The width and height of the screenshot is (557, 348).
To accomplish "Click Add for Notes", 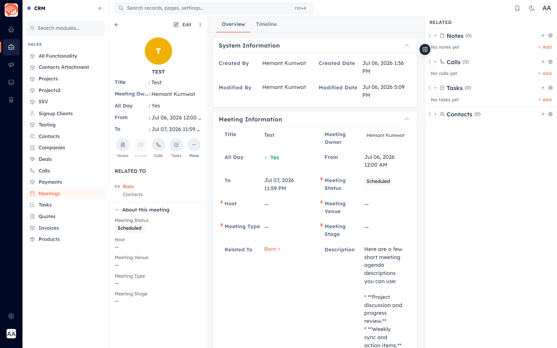I will 545,47.
